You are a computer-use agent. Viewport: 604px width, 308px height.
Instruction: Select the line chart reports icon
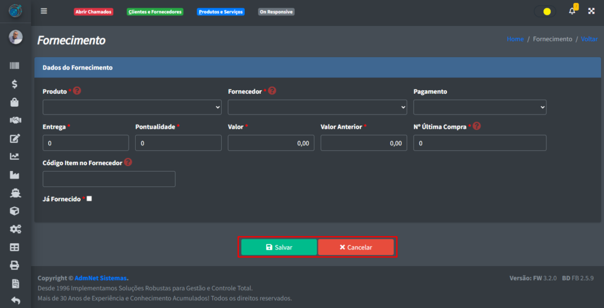pos(15,156)
